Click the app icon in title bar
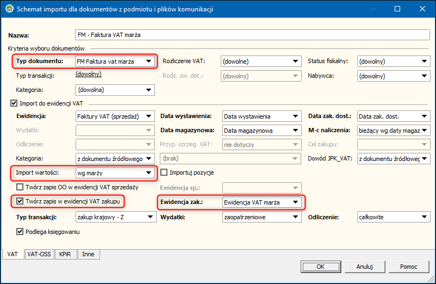The height and width of the screenshot is (284, 436). 8,9
